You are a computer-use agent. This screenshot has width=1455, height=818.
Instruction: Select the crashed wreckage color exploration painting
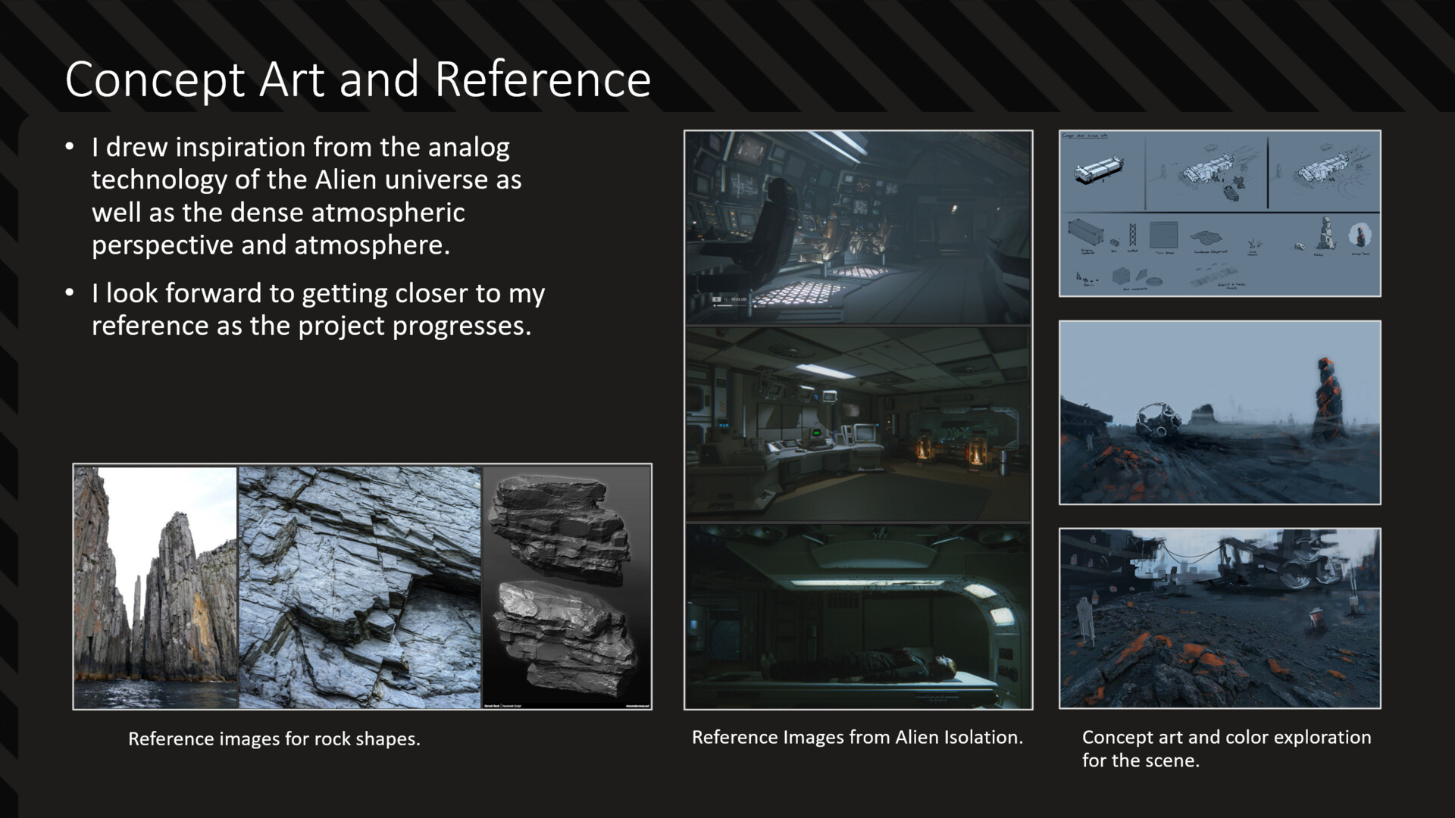click(1219, 618)
